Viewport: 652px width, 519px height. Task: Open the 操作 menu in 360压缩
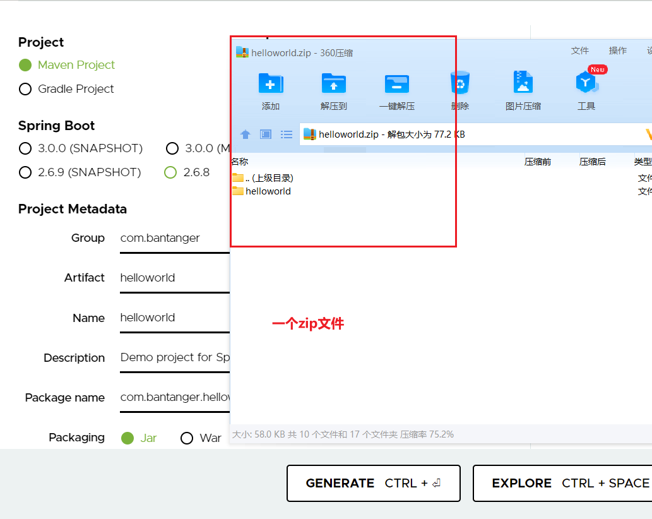click(x=617, y=51)
